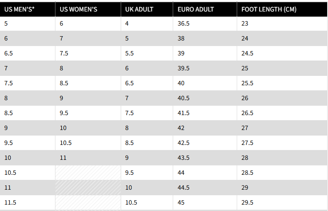The width and height of the screenshot is (328, 211).
Task: Click the foot length 25.5 cell
Action: tap(247, 83)
